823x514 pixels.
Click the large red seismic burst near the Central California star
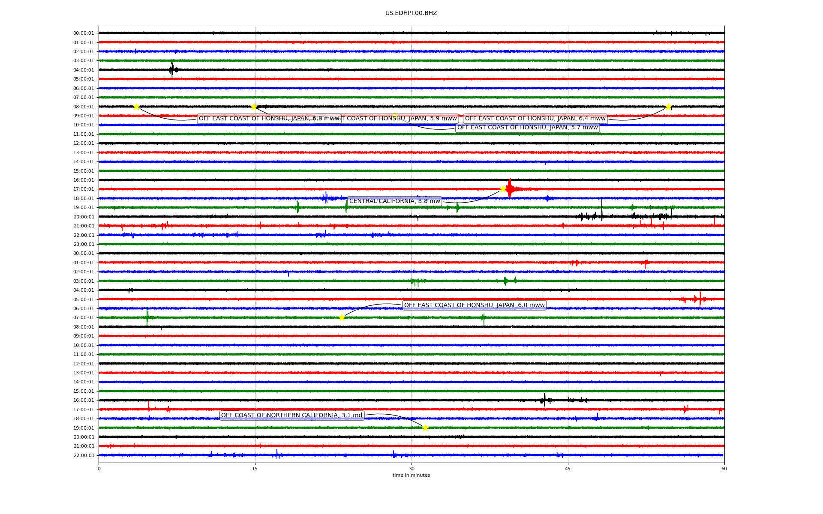[510, 188]
